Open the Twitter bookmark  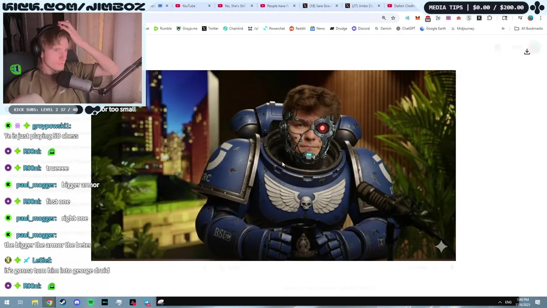[x=210, y=29]
